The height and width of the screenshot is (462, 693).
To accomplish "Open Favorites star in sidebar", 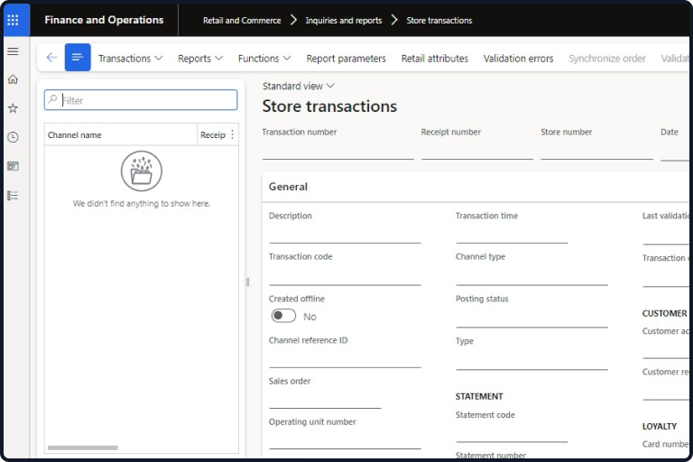I will pyautogui.click(x=14, y=108).
